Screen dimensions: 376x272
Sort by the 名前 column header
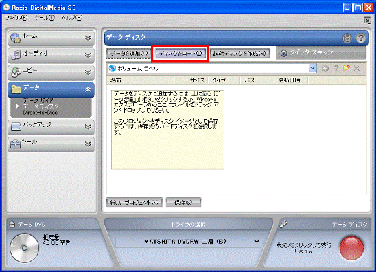pos(140,80)
